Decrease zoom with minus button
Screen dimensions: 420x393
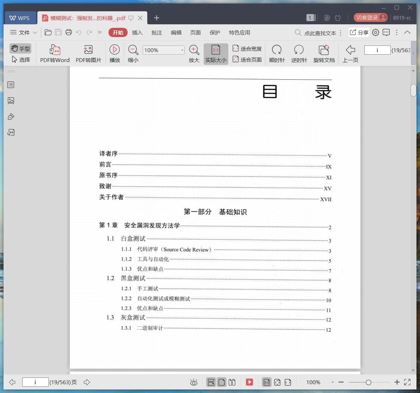tap(341, 382)
